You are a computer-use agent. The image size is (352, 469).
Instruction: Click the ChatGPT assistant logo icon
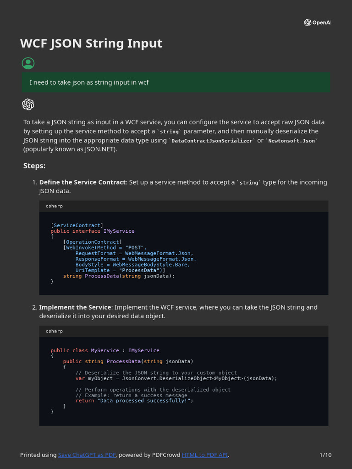[x=28, y=104]
